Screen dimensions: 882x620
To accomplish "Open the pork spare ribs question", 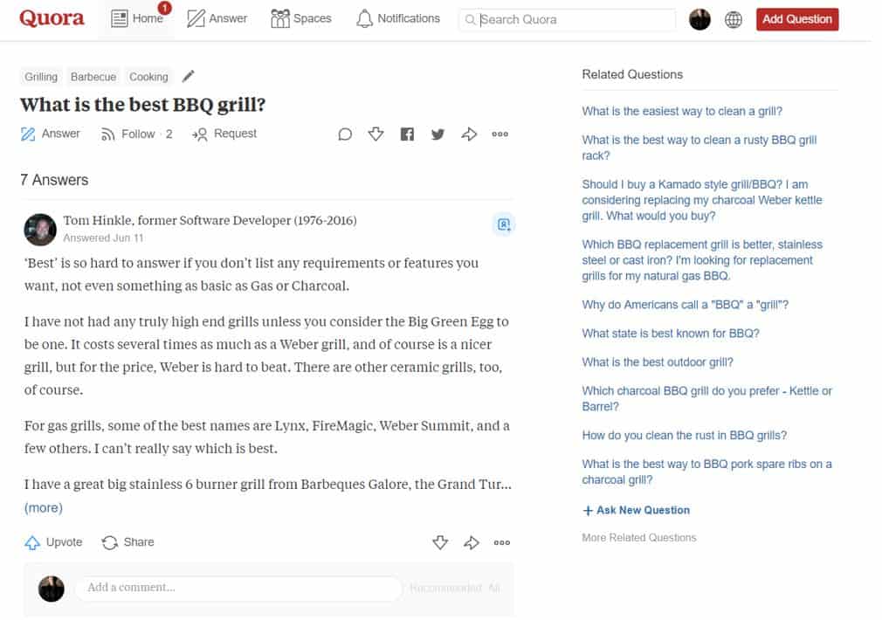I will [706, 472].
